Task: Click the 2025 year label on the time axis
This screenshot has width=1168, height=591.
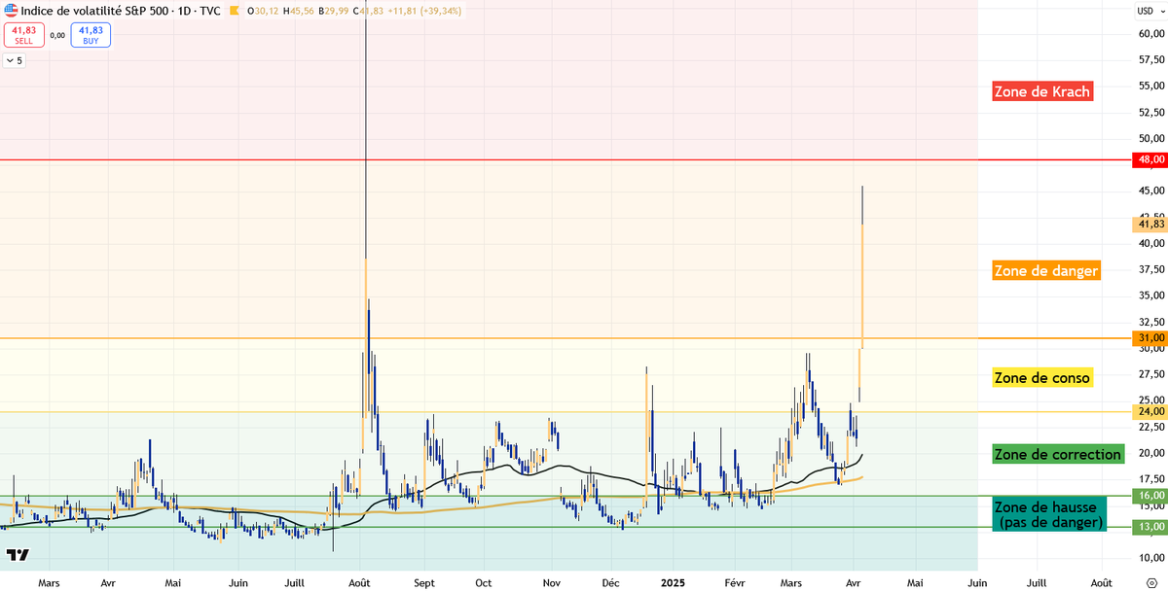Action: pyautogui.click(x=674, y=582)
